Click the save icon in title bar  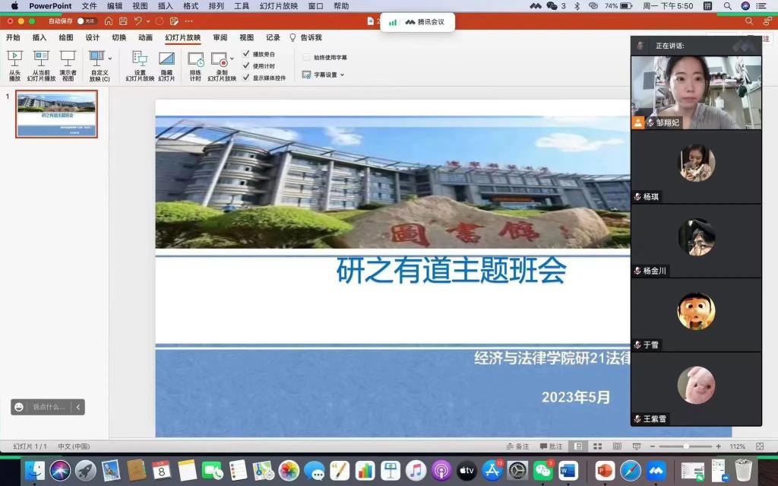(122, 21)
